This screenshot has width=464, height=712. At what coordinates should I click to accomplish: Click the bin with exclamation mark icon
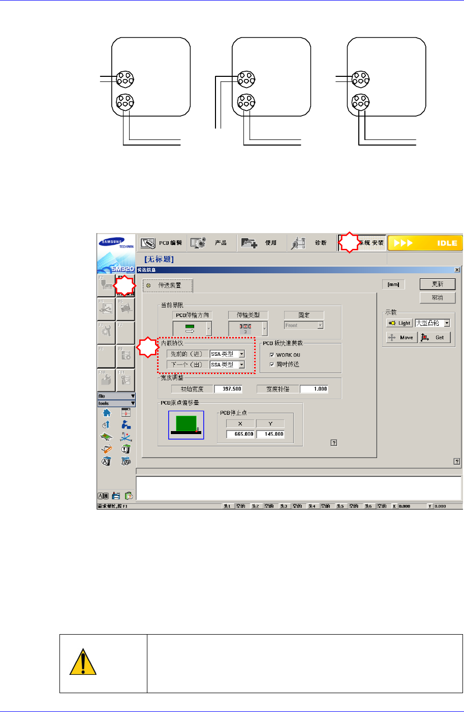click(126, 449)
